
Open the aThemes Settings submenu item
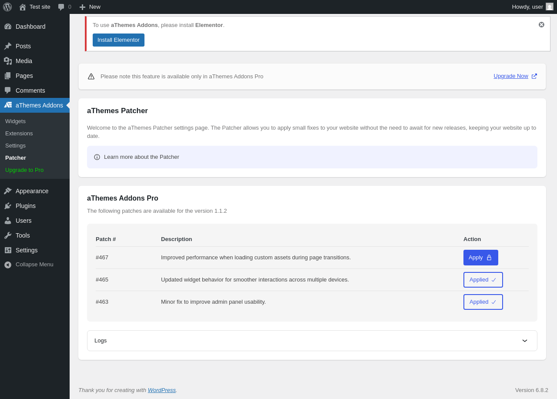point(15,145)
